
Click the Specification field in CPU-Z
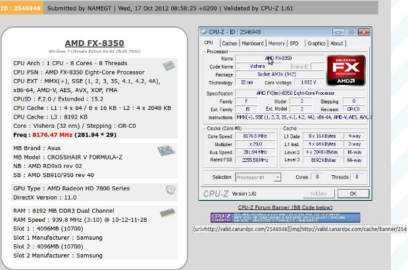(300, 94)
